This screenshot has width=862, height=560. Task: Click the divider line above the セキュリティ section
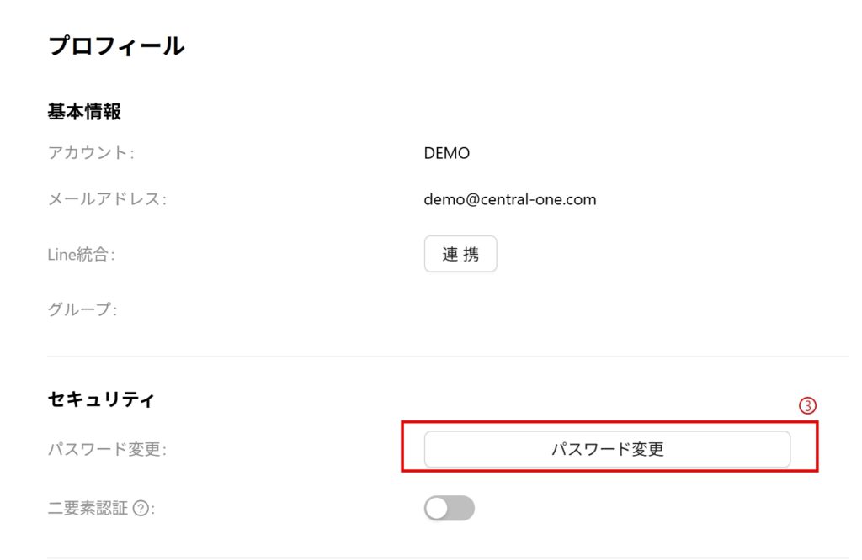click(448, 357)
